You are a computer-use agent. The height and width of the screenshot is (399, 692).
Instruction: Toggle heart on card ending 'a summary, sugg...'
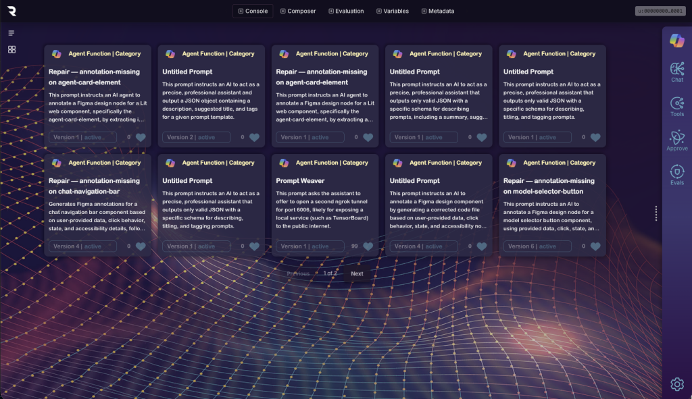[481, 138]
